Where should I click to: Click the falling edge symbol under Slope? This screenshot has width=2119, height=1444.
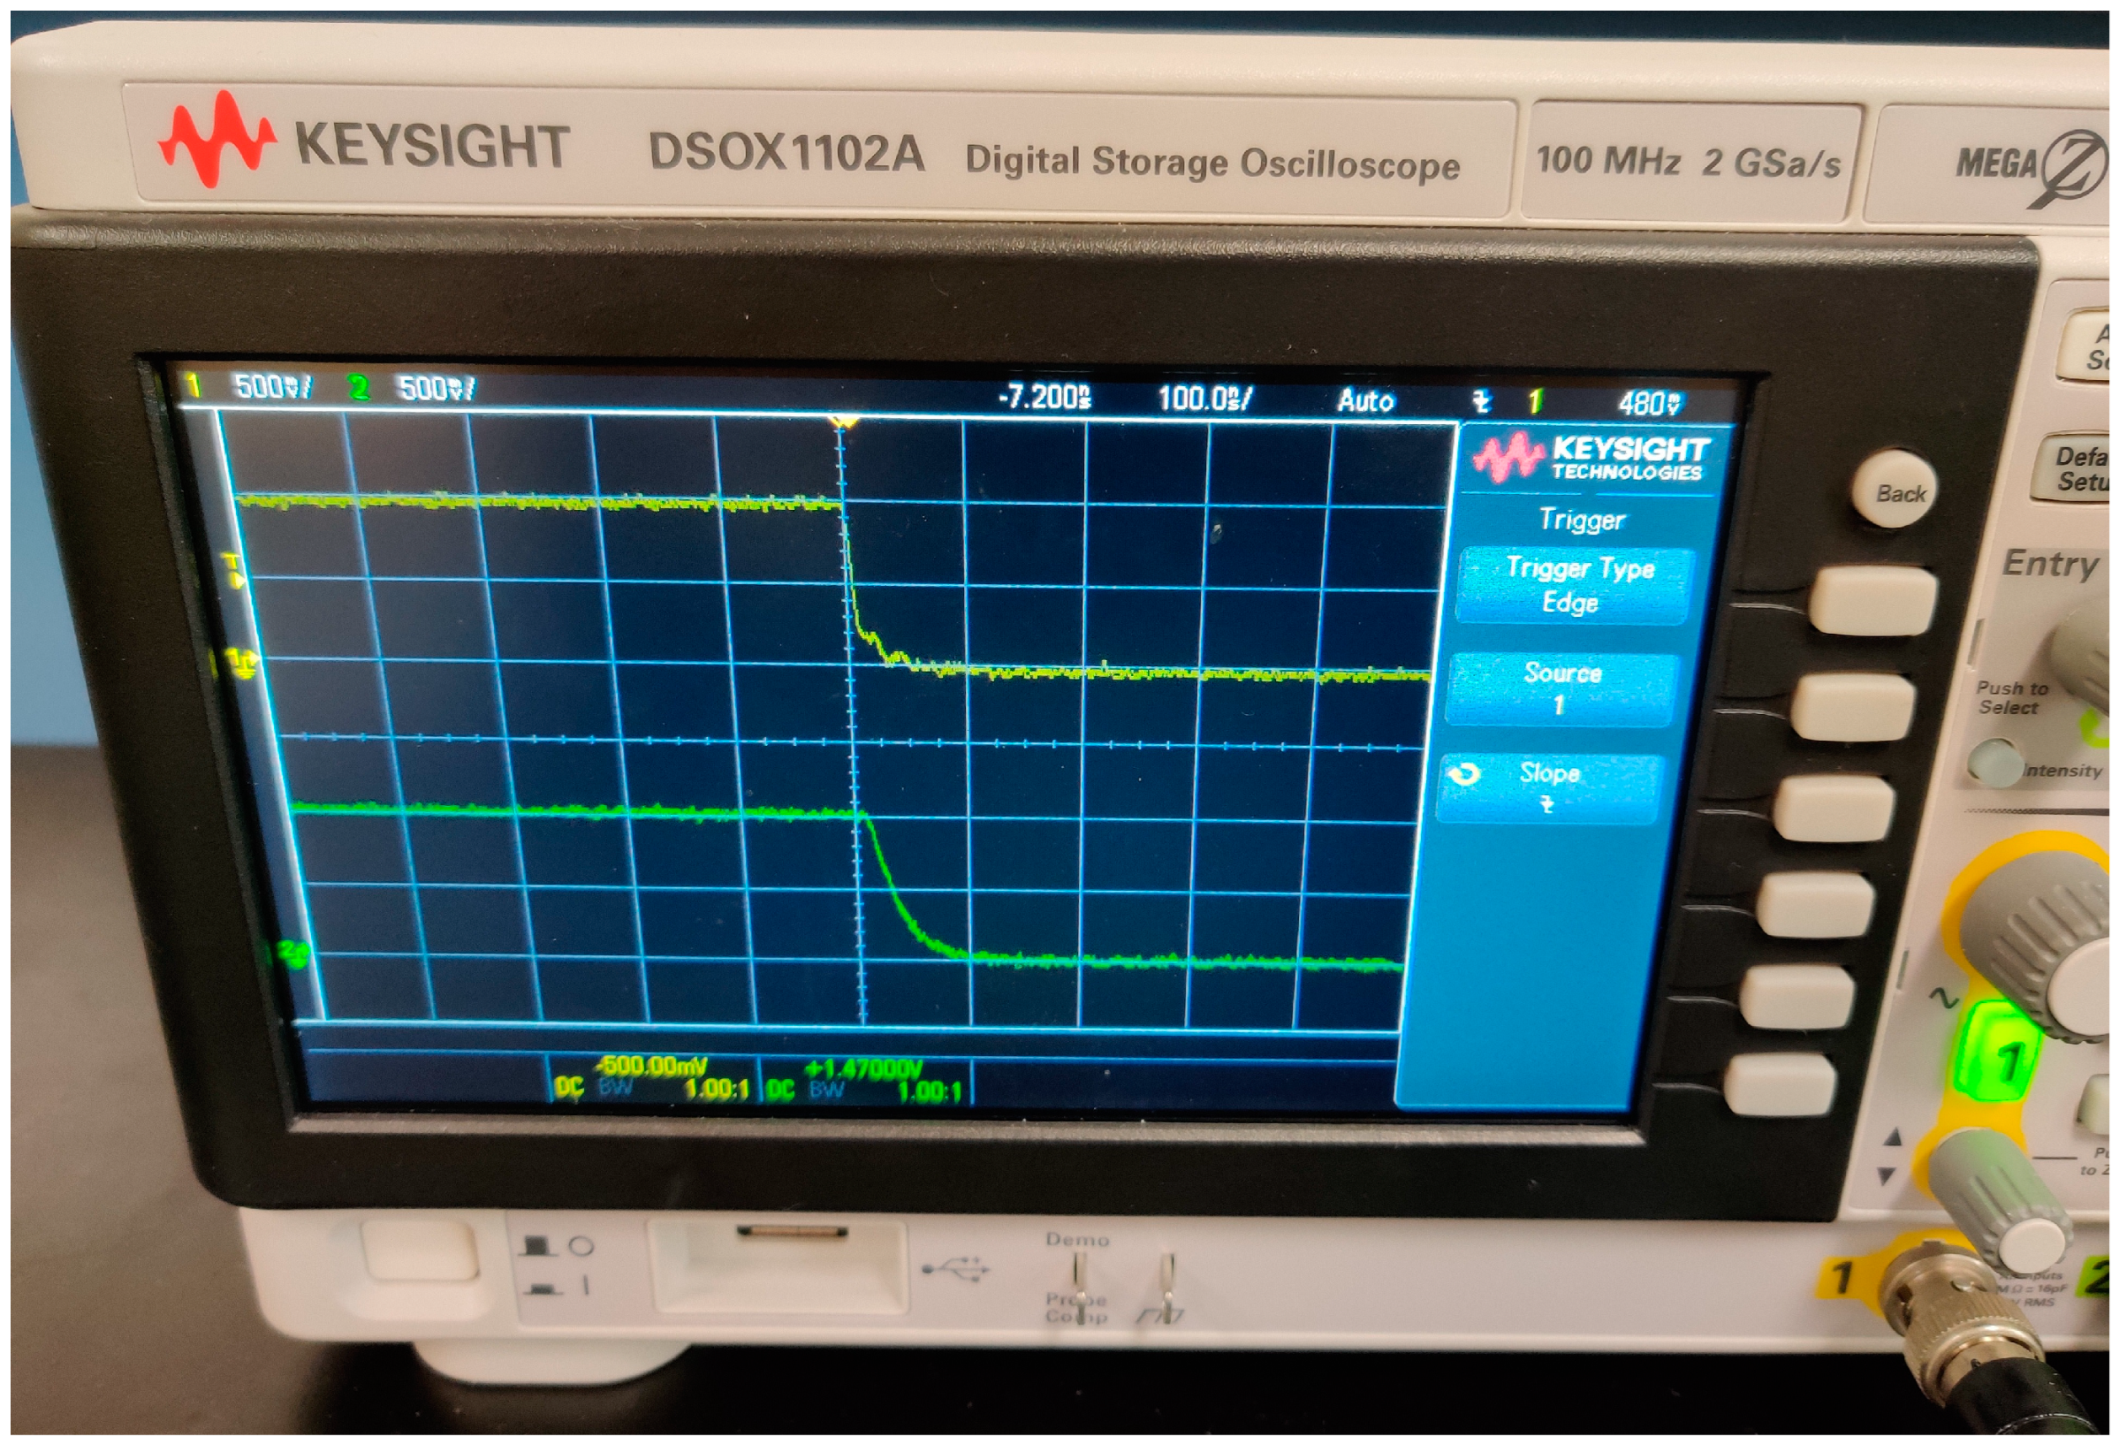point(1547,805)
